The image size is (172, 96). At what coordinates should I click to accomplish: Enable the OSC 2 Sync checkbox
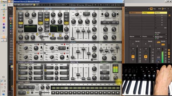click(45, 29)
